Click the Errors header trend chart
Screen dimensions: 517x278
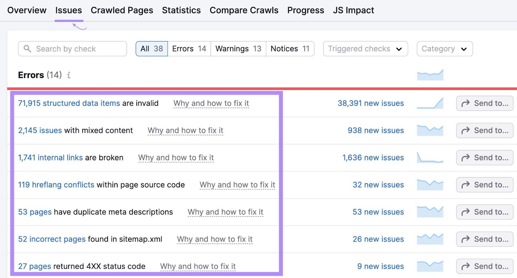(430, 75)
